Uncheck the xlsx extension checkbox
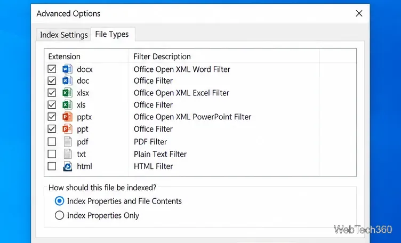The height and width of the screenshot is (243, 401). click(x=52, y=93)
